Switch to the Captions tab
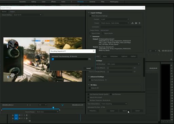Image resolution: width=174 pixels, height=124 pixels. [124, 56]
